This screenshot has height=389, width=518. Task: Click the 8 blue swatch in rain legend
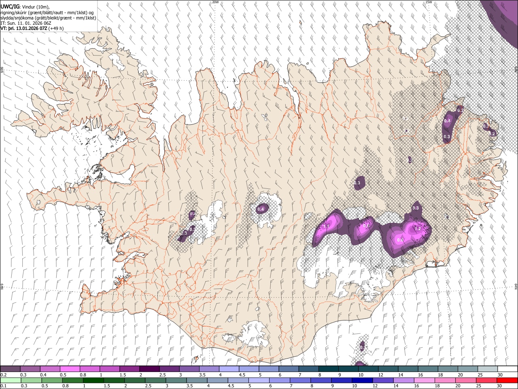(x=321, y=380)
